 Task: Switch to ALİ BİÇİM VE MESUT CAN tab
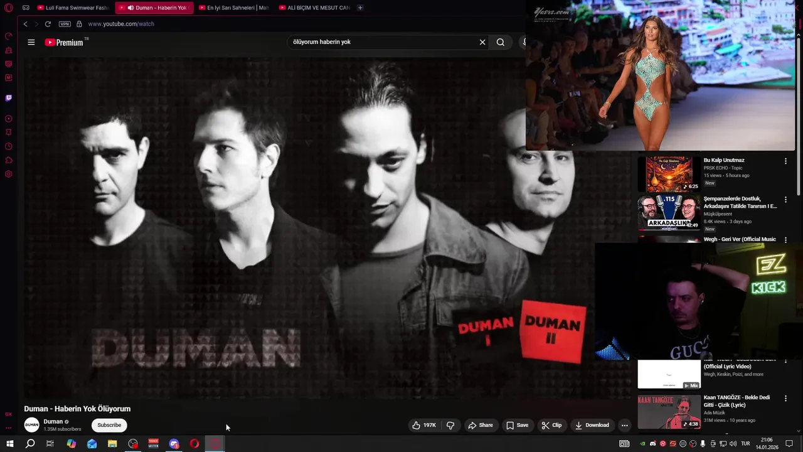[314, 8]
